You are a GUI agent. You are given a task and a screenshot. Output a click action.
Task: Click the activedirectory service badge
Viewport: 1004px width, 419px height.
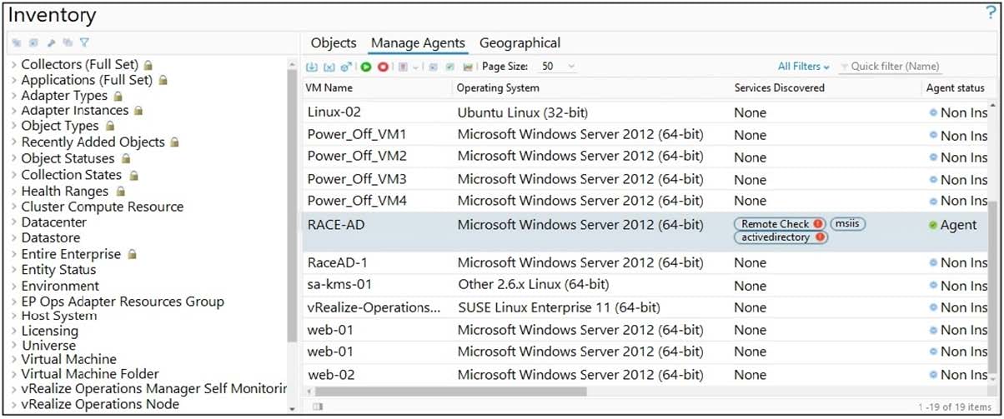780,237
